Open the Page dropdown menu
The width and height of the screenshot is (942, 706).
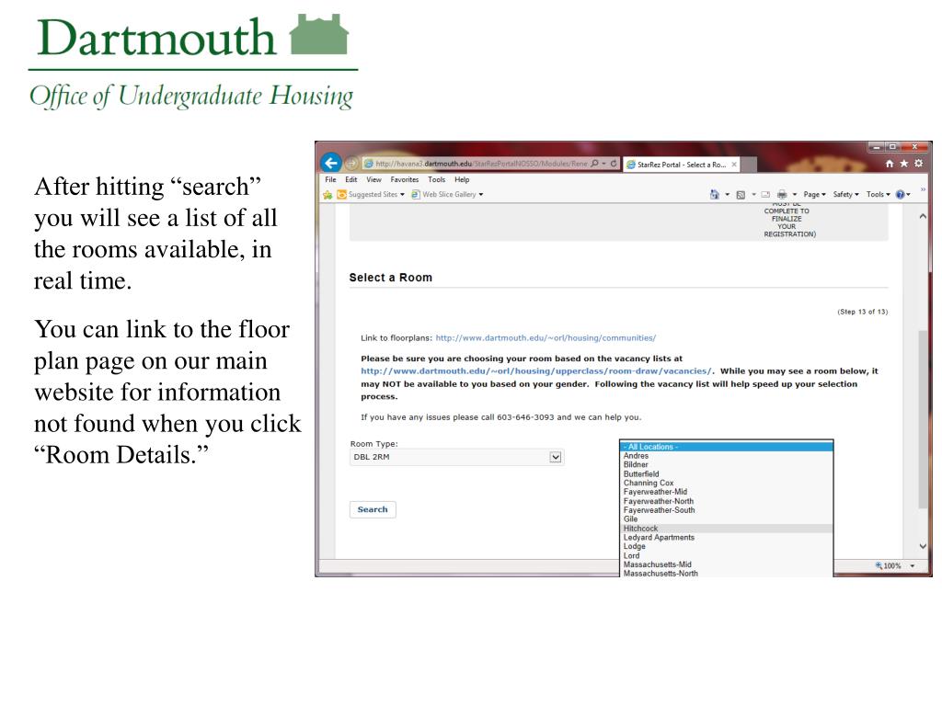point(815,195)
